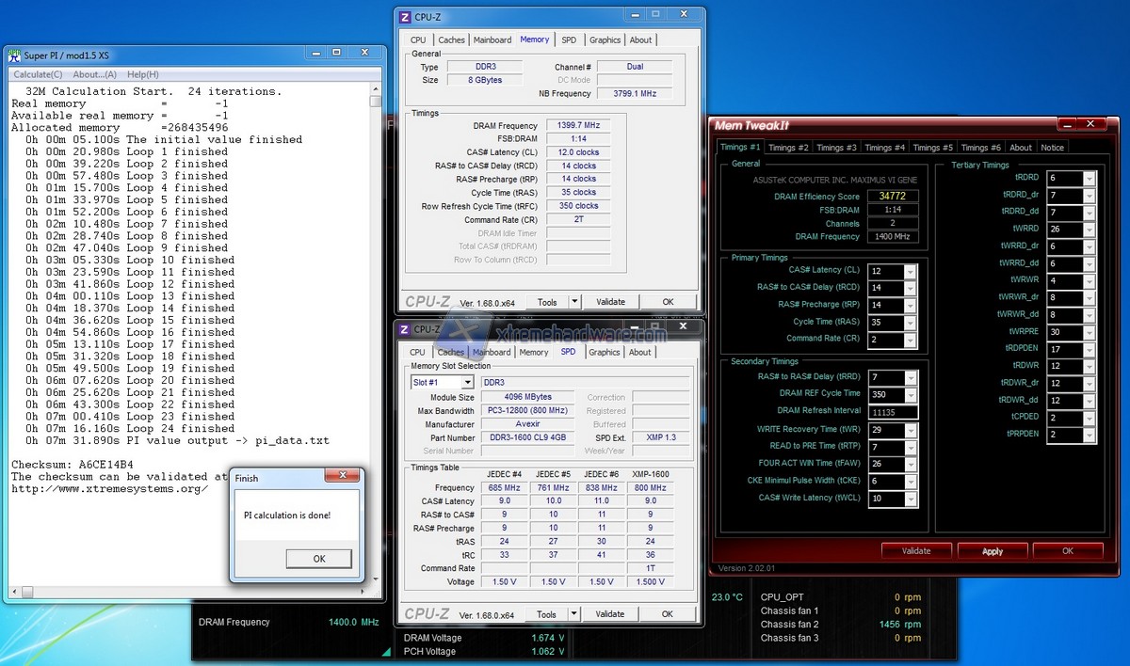Open CAS# Latency (CL) dropdown in Mem TweakIt
This screenshot has width=1130, height=666.
(x=910, y=271)
